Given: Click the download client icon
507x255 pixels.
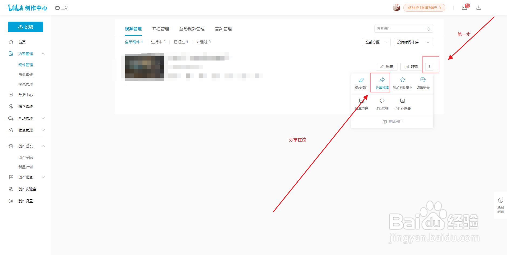Looking at the screenshot, I should click(479, 8).
